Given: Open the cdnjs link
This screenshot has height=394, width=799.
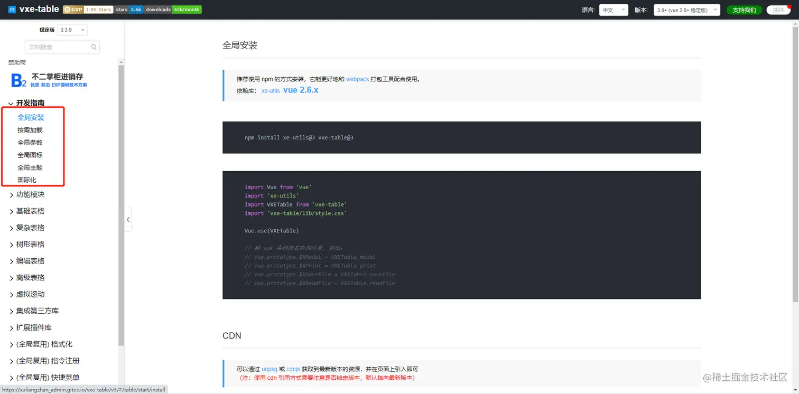Looking at the screenshot, I should pos(293,369).
